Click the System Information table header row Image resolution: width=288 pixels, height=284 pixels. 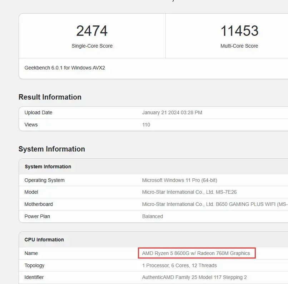pos(48,167)
